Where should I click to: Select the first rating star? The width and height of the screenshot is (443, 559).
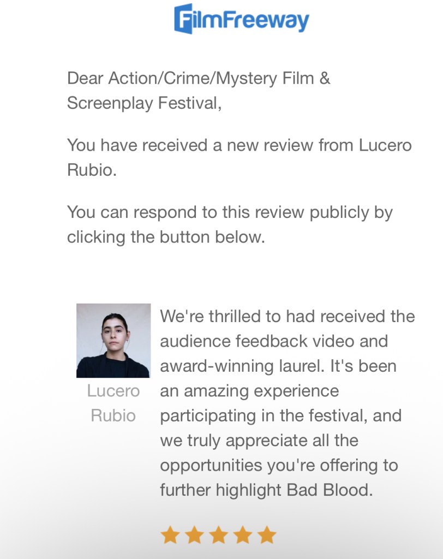coord(170,535)
